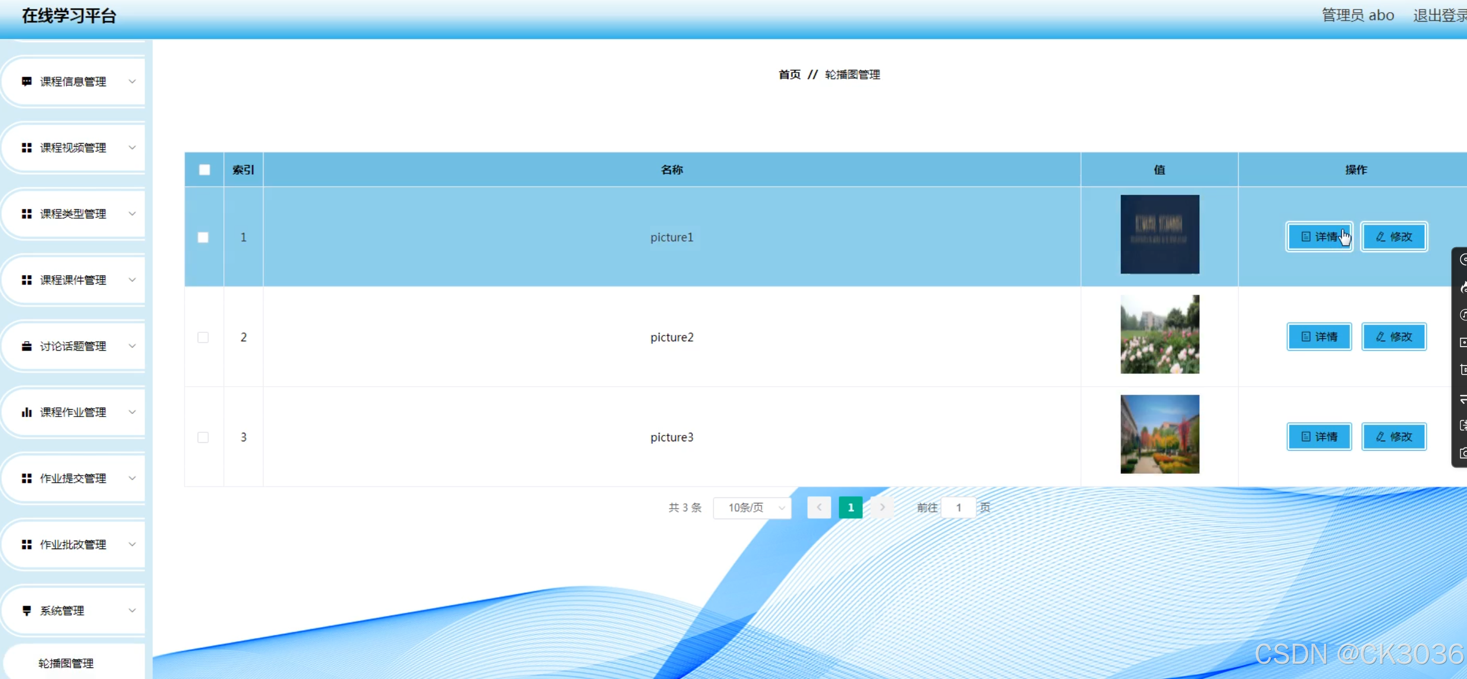
Task: Click the 课程视频管理 grid icon
Action: point(26,148)
